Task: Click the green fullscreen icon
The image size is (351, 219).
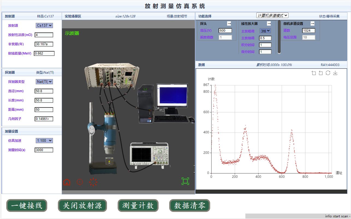Action: click(185, 181)
